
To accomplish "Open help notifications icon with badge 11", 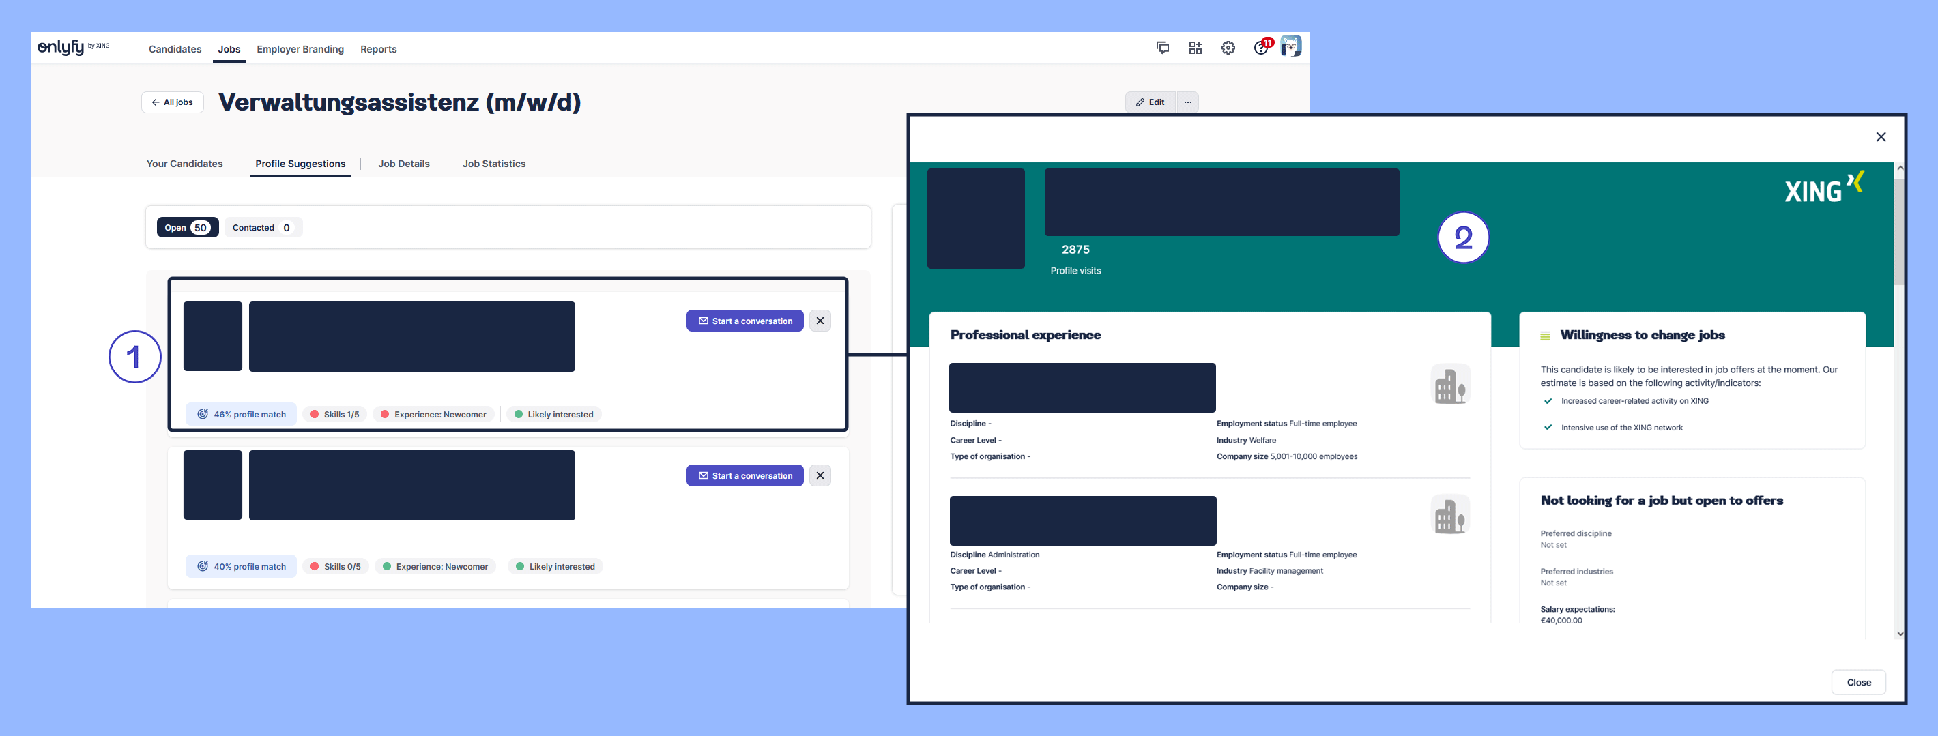I will tap(1261, 48).
